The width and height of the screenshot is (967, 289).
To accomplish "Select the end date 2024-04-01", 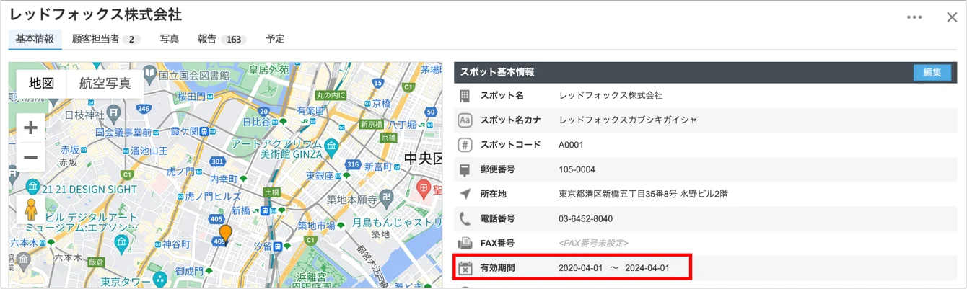I will (x=647, y=268).
